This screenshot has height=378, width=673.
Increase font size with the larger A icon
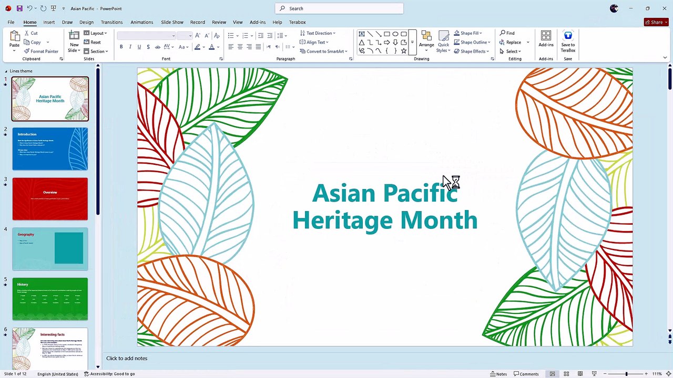198,36
